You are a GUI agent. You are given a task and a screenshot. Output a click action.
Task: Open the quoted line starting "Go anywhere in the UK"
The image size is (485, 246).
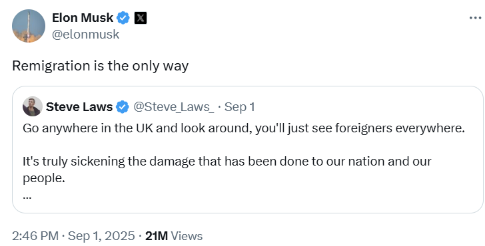(x=244, y=128)
